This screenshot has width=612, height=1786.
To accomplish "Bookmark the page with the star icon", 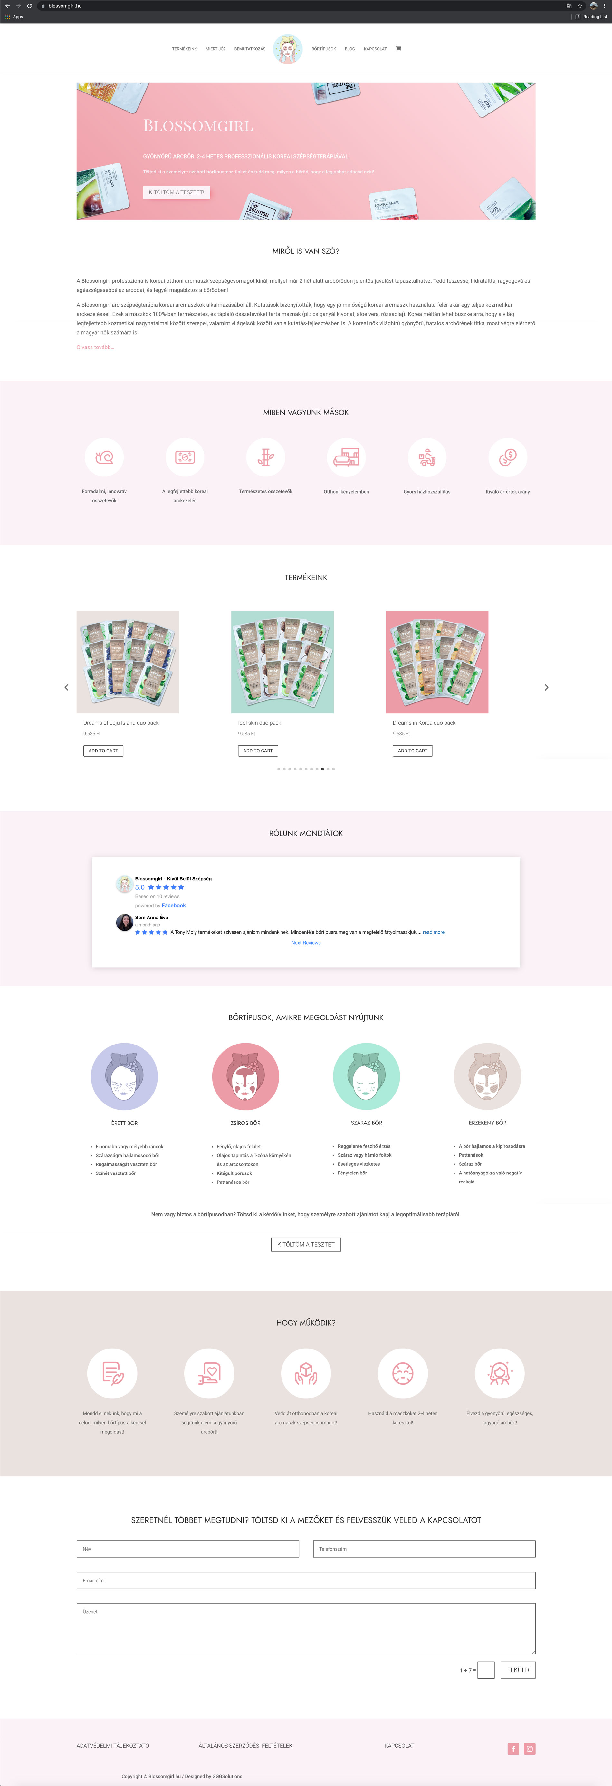I will pyautogui.click(x=580, y=5).
